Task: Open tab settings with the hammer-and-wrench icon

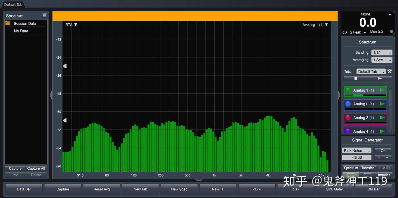Action: [390, 71]
